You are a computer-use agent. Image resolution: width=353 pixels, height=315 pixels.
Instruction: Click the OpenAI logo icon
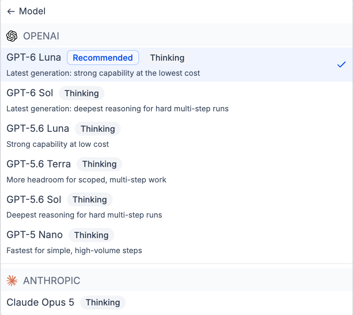tap(12, 36)
